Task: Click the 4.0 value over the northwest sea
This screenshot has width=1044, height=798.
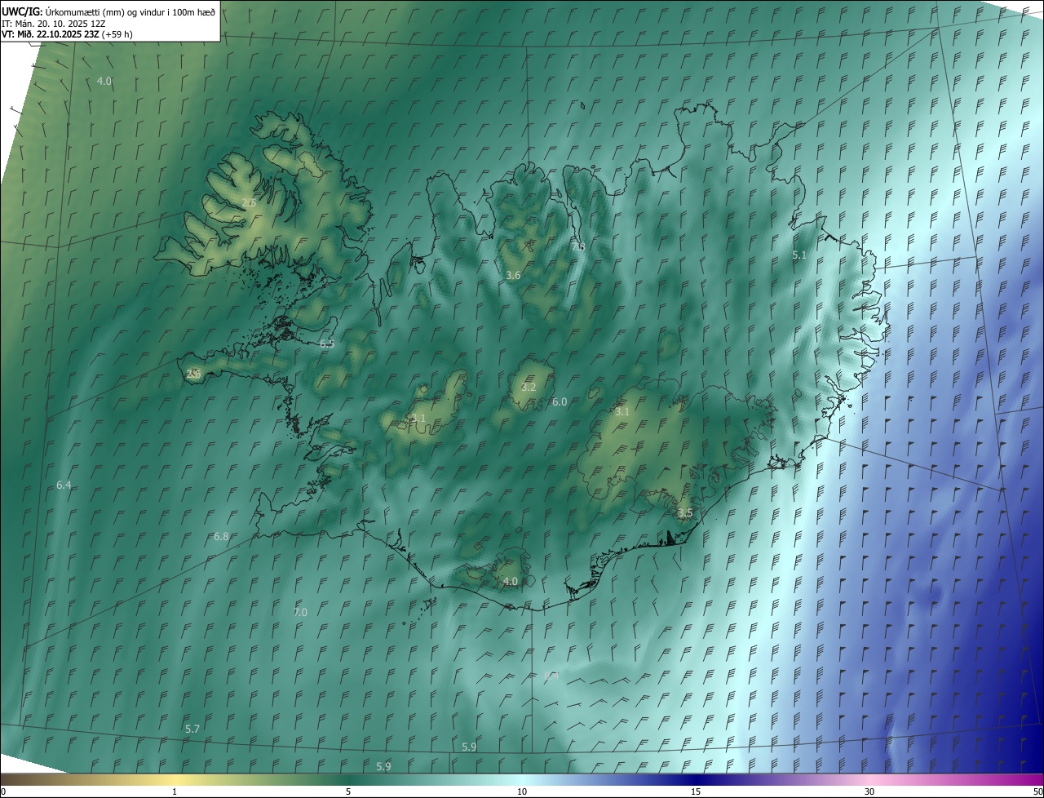Action: point(104,81)
